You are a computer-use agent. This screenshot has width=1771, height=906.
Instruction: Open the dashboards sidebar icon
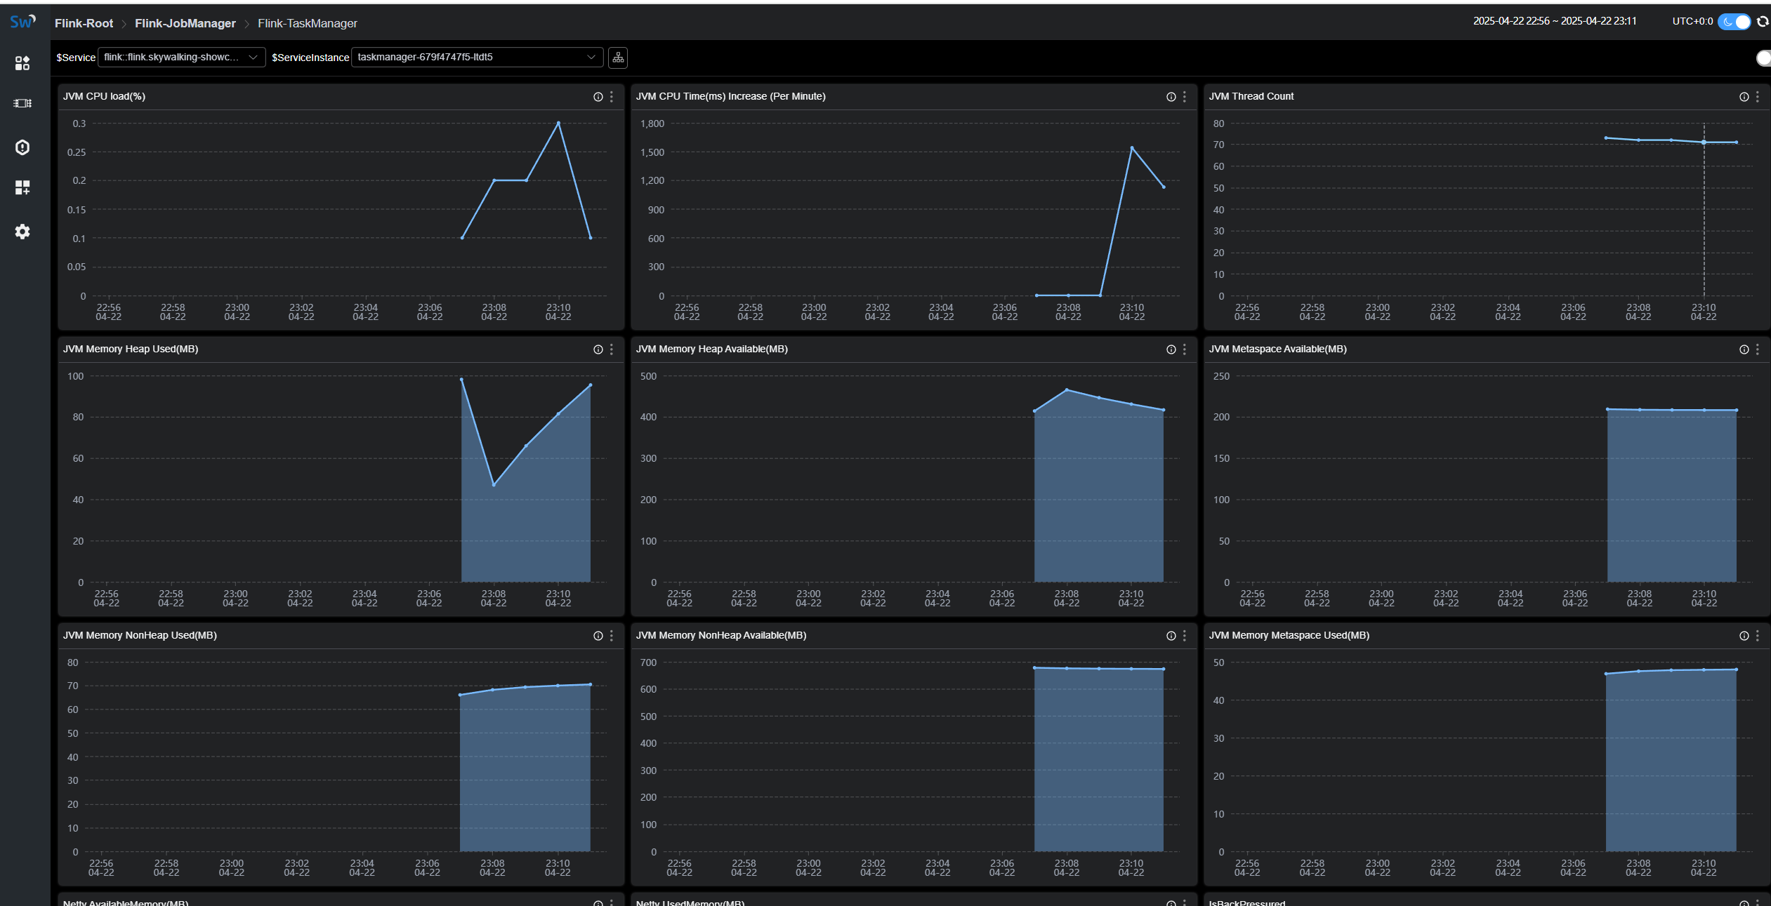point(22,63)
